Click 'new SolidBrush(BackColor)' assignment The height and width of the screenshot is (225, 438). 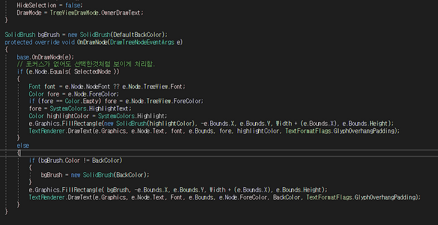[x=109, y=175]
